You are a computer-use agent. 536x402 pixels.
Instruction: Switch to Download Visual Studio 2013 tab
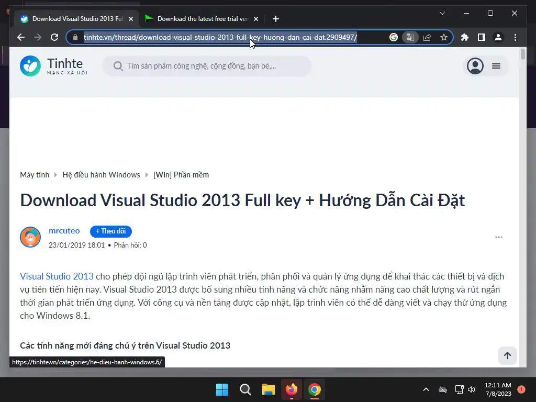[77, 19]
